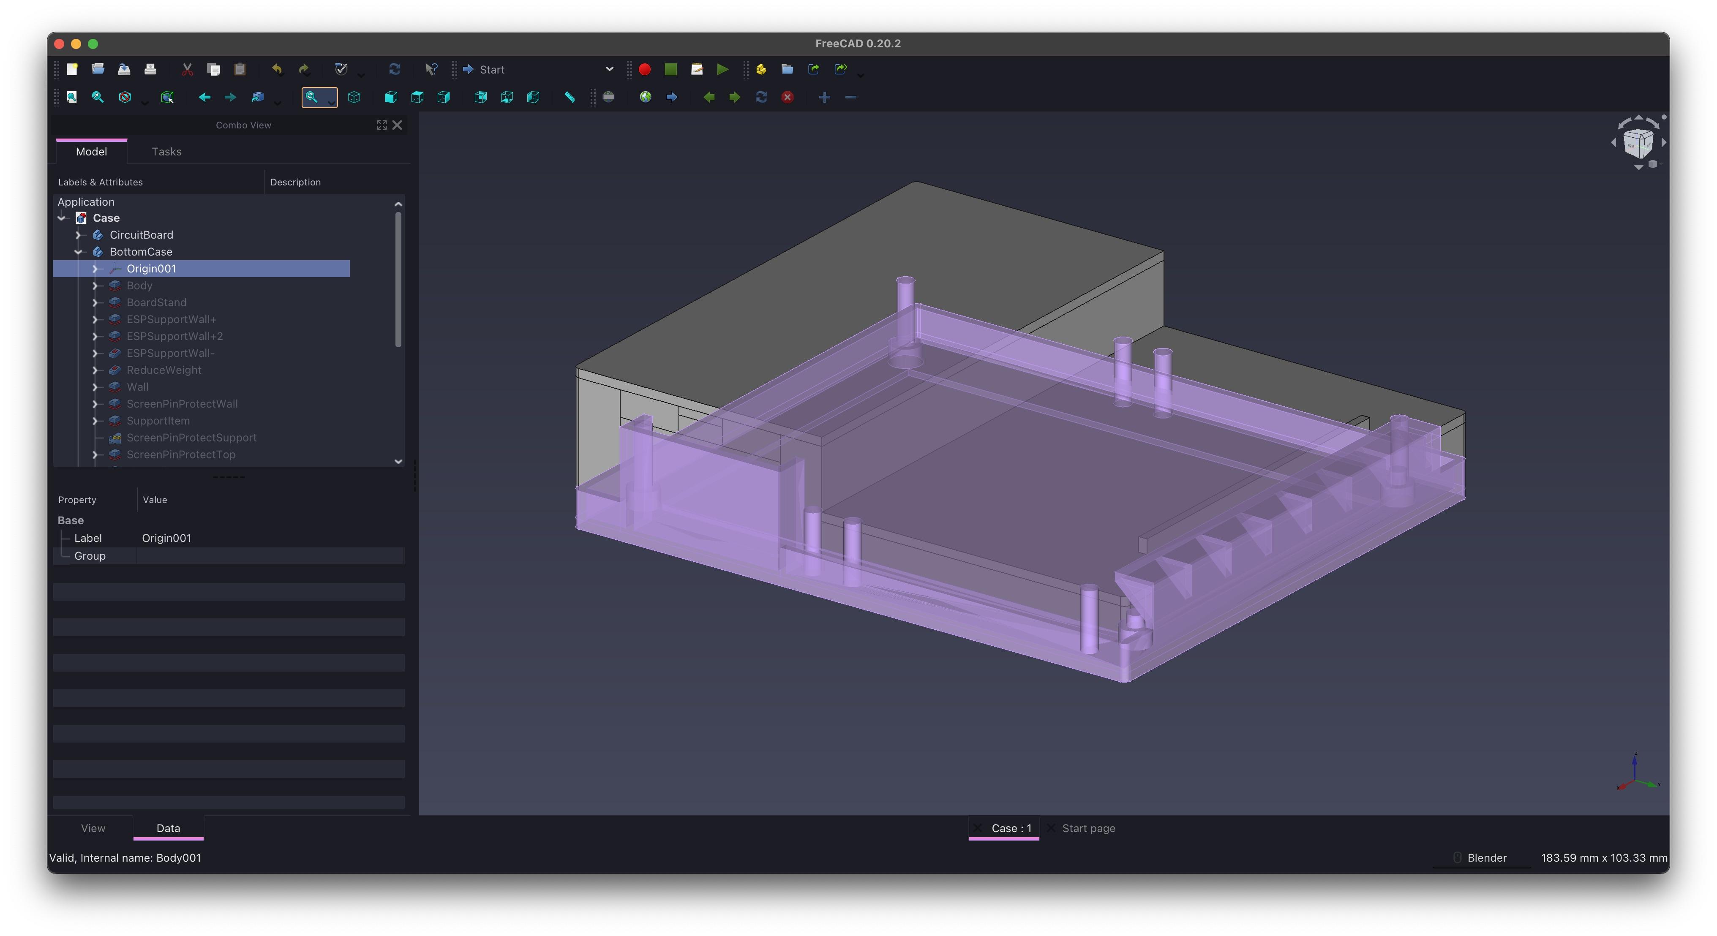Image resolution: width=1717 pixels, height=936 pixels.
Task: Click the Create Part yellow block icon
Action: point(760,69)
